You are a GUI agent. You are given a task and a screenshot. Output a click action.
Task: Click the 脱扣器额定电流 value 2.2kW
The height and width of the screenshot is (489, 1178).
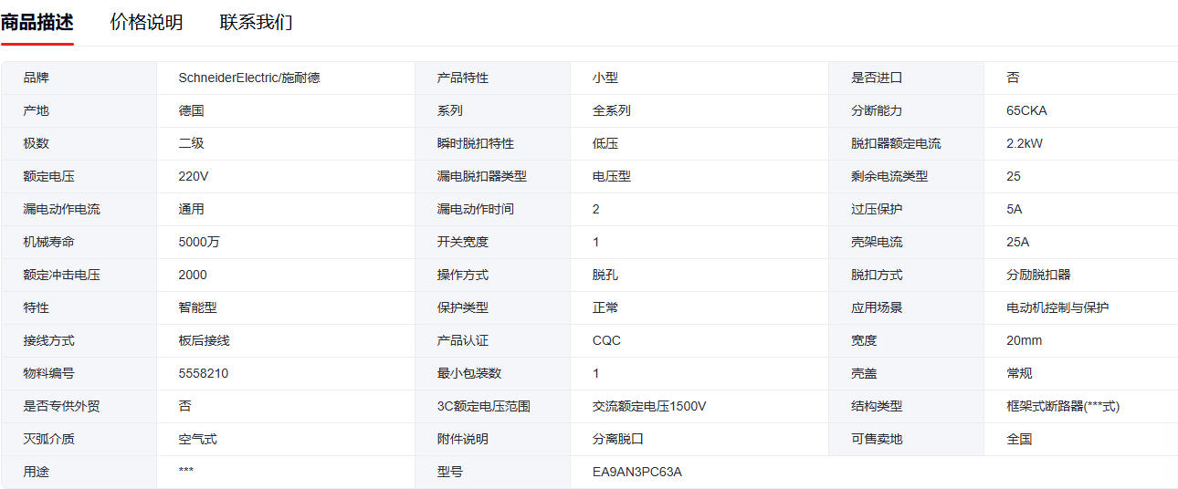tap(1025, 144)
